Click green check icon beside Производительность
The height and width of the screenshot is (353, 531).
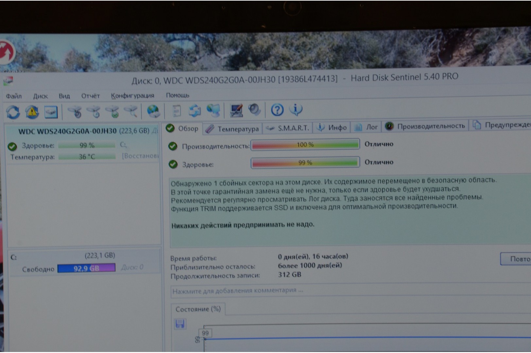point(173,146)
